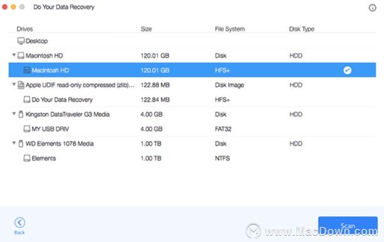Select Apple UDIF read-only compressed (zlib) row
This screenshot has width=384, height=242.
tap(192, 85)
